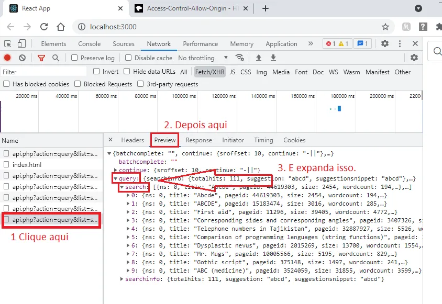Expand the searchinfo object
The image size is (442, 304).
(x=122, y=279)
